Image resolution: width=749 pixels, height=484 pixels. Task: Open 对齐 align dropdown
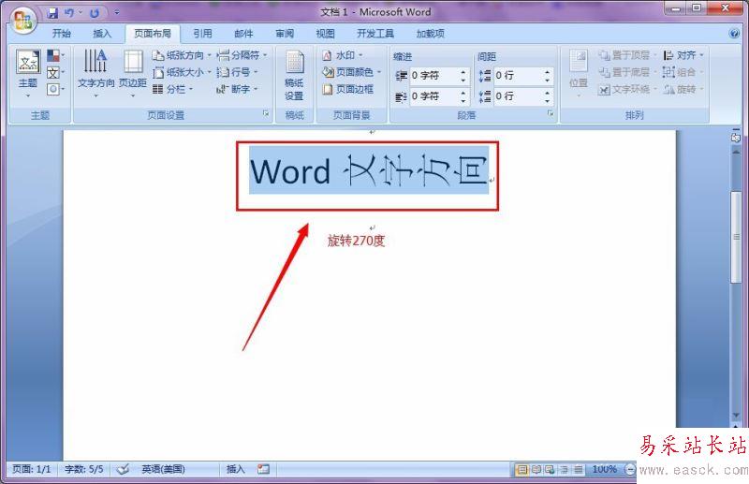[x=683, y=55]
